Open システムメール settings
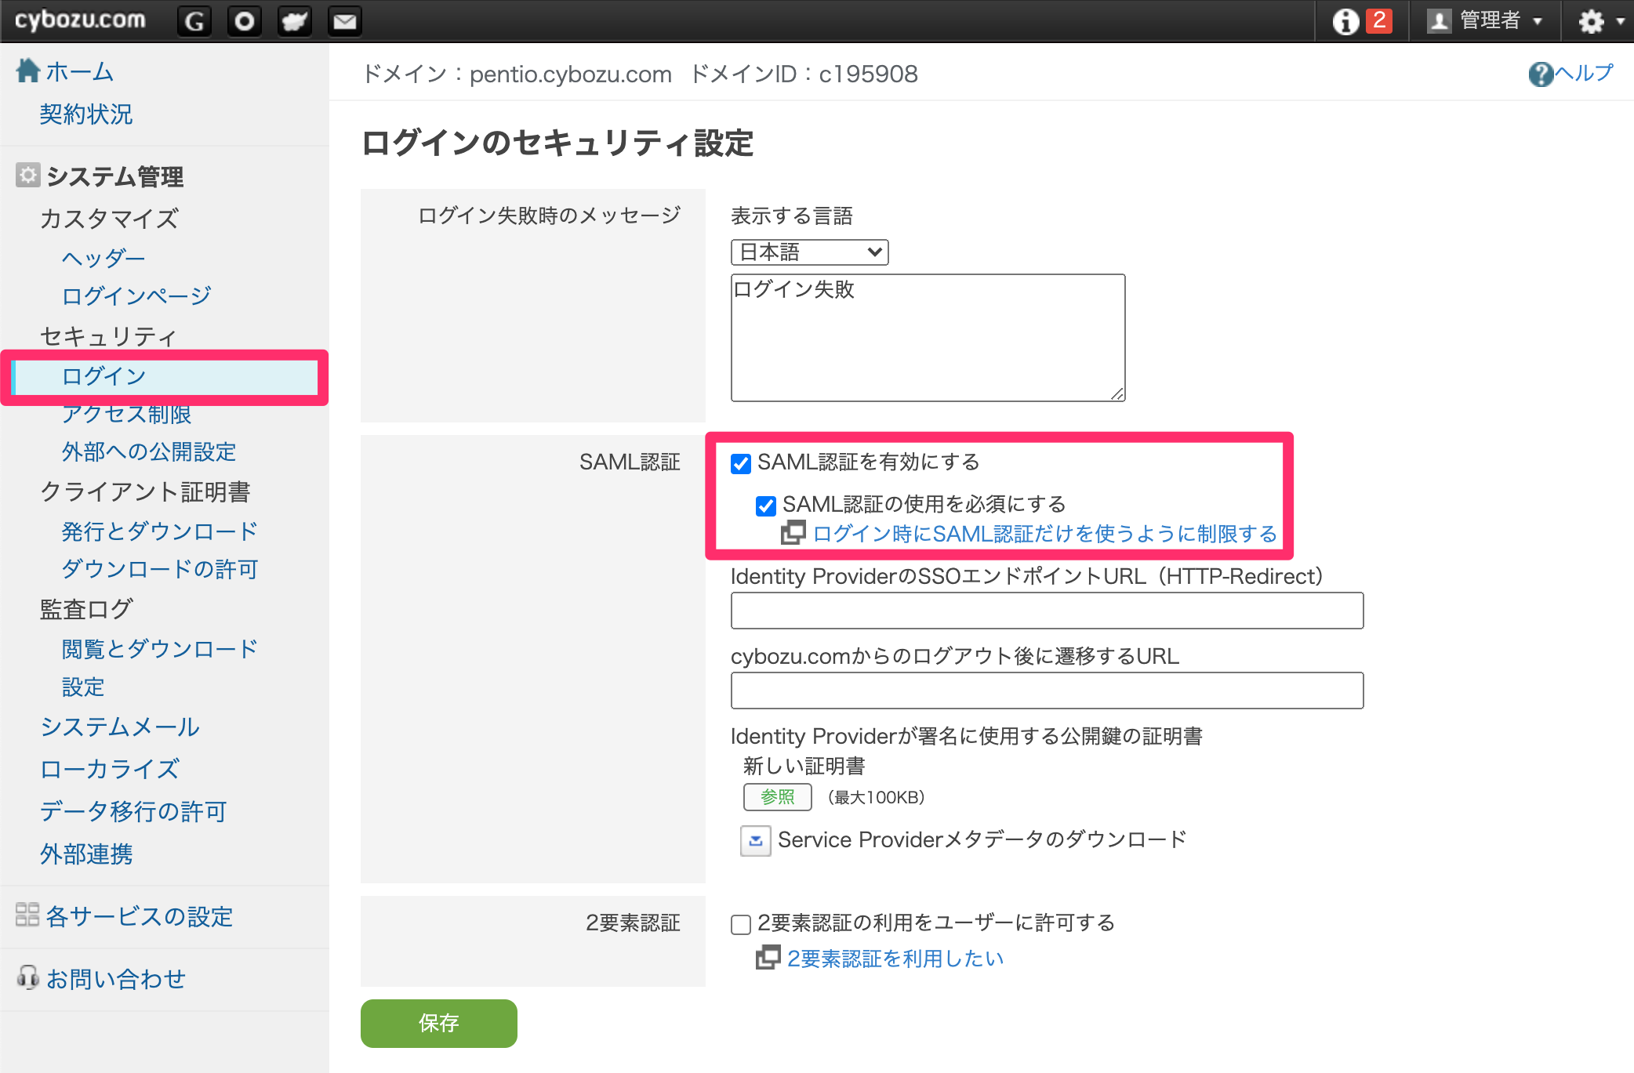The height and width of the screenshot is (1073, 1634). click(x=120, y=727)
